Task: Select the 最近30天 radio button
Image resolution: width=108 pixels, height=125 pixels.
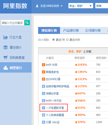Action: click(x=67, y=40)
